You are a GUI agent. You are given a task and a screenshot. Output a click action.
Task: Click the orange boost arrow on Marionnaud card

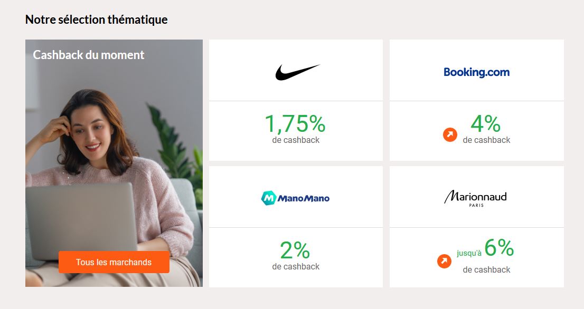(444, 260)
